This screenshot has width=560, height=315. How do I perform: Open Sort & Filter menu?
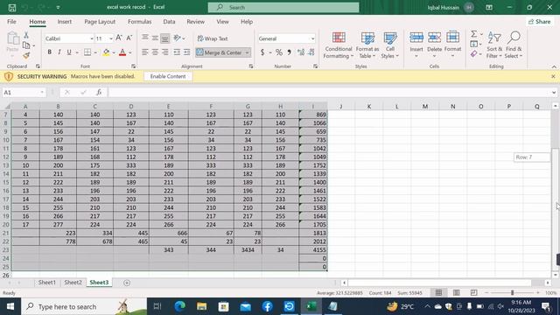494,45
